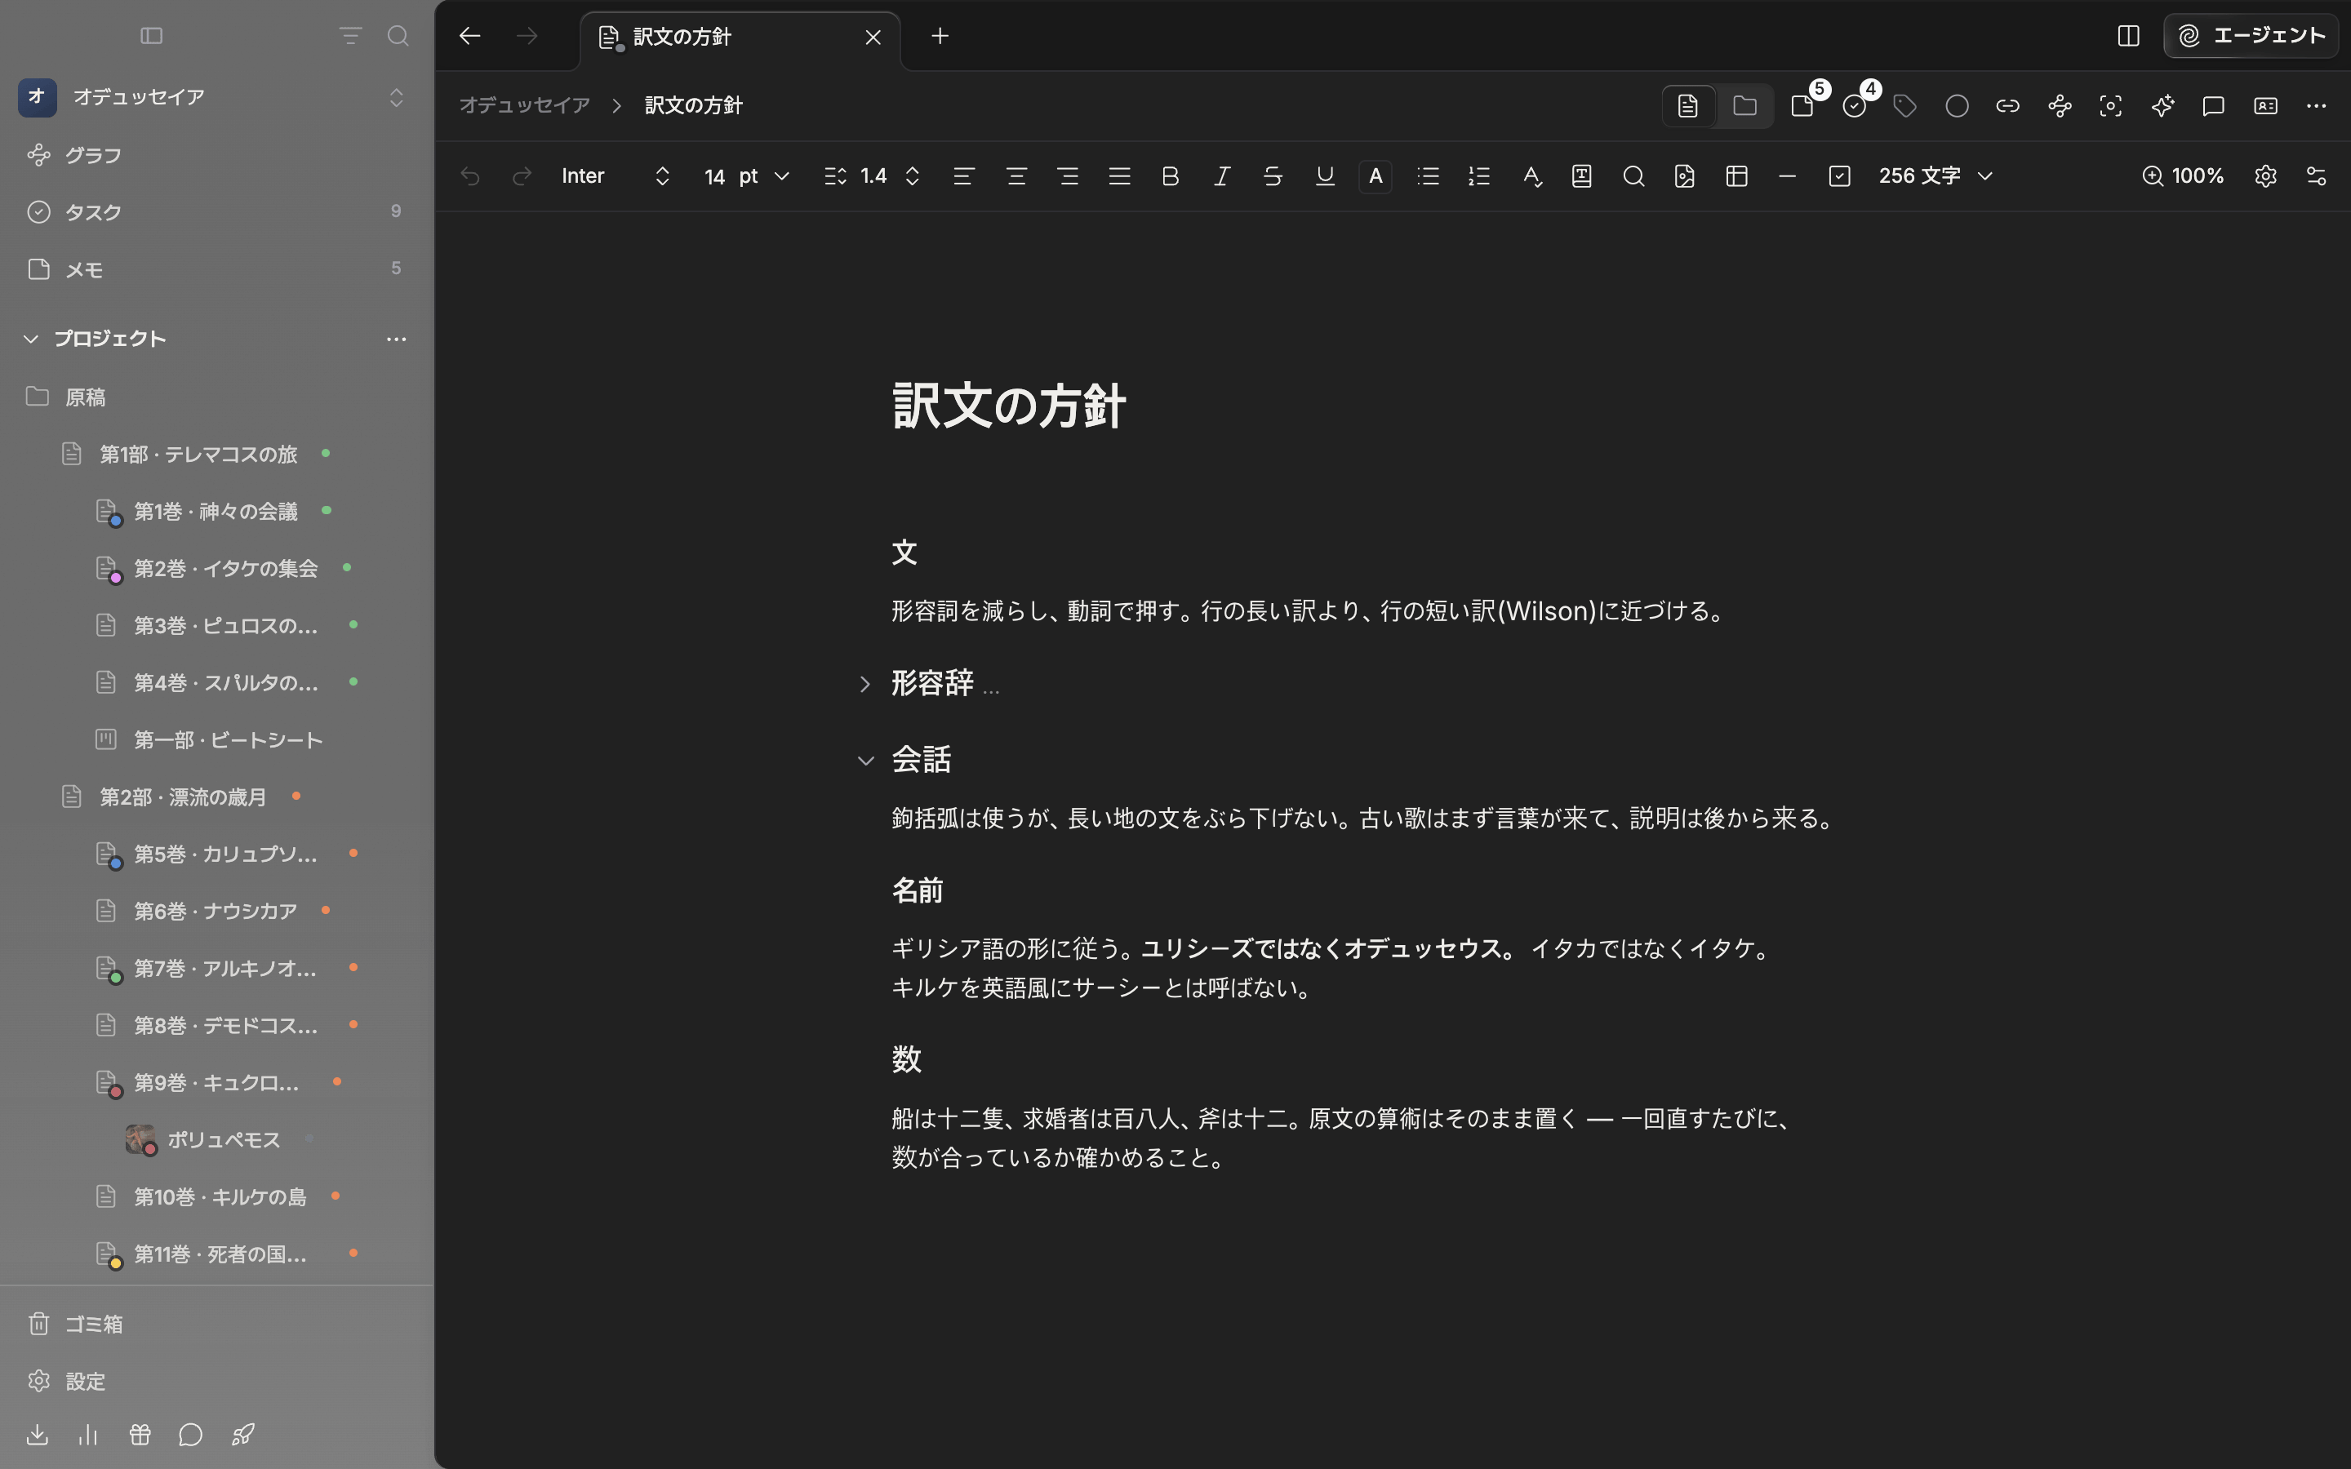The image size is (2351, 1469).
Task: Open the link icon in header
Action: click(x=2008, y=106)
